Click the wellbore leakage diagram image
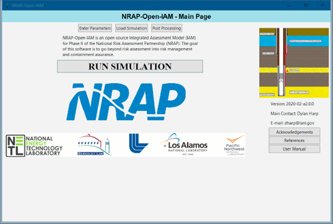This screenshot has height=224, width=333. click(294, 63)
